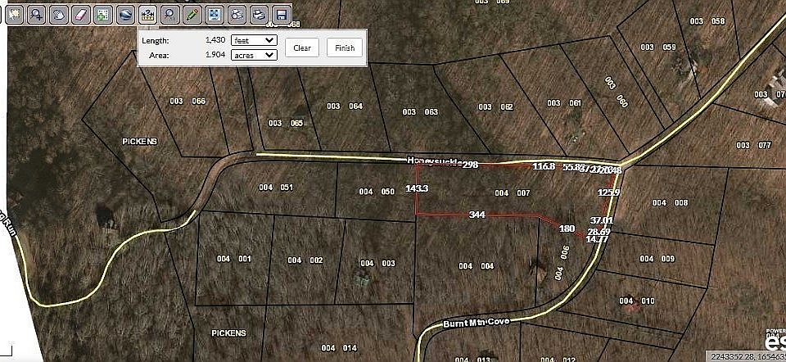Viewport: 786px width, 362px height.
Task: Click the Burnt Mtn Cove road label
Action: coord(476,322)
